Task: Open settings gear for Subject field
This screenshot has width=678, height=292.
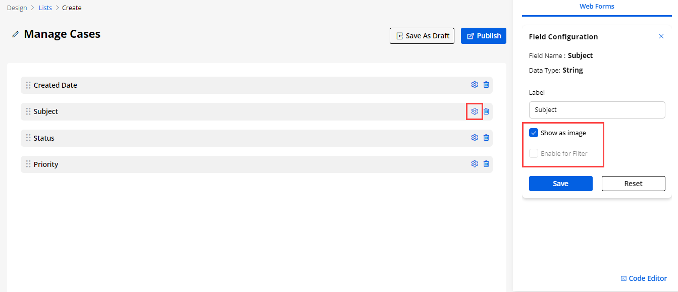Action: pyautogui.click(x=475, y=111)
